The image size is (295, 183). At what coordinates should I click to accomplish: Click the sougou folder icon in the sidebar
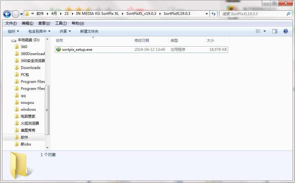17,103
